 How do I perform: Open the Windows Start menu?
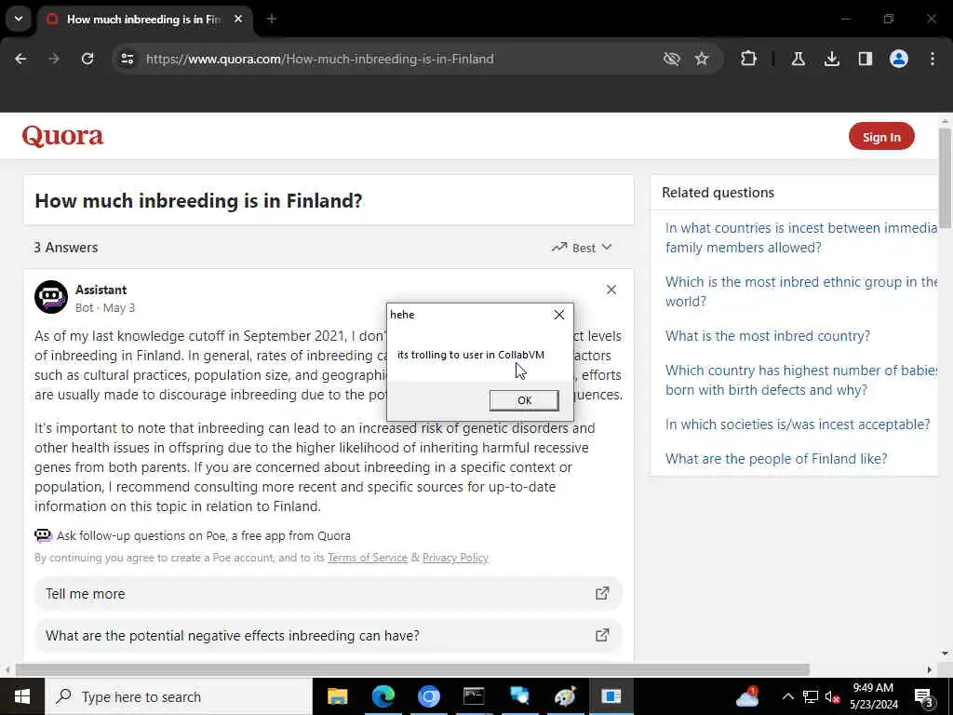pos(22,696)
